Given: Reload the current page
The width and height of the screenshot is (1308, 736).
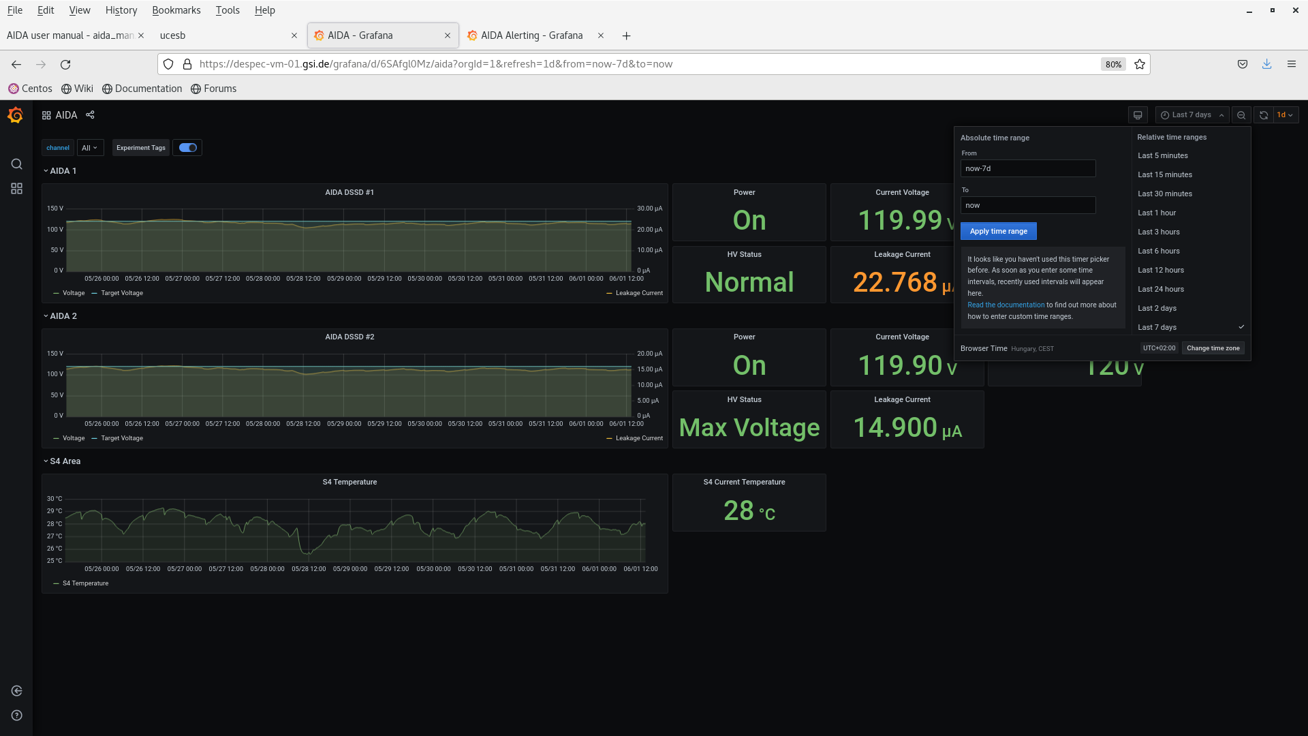Looking at the screenshot, I should click(x=65, y=64).
